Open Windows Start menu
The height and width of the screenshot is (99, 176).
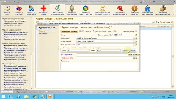point(3,97)
